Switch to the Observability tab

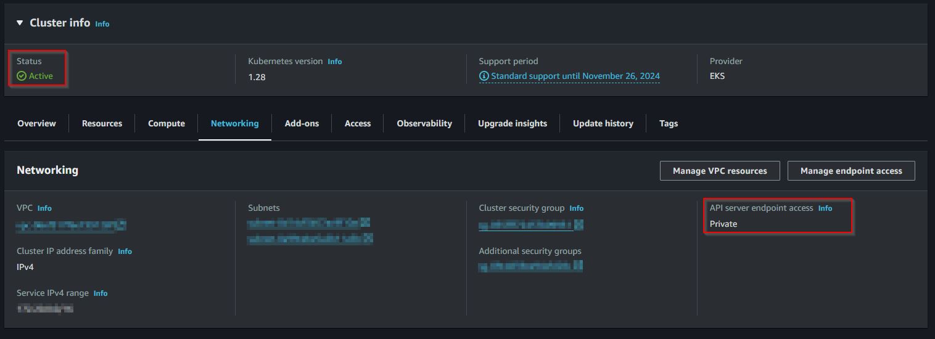(x=424, y=123)
